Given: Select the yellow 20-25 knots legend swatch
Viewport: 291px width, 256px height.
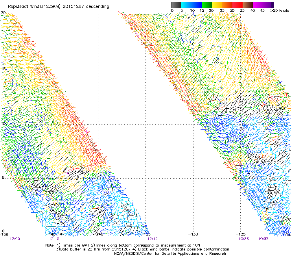Looking at the screenshot, I should 217,5.
